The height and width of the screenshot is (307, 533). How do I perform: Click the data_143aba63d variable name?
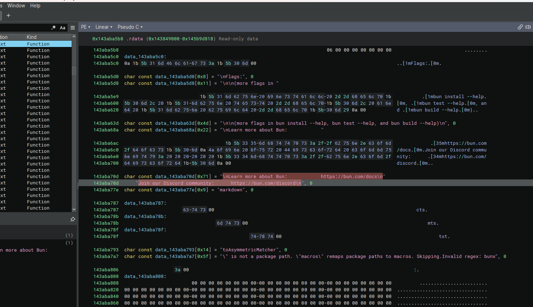coord(175,123)
